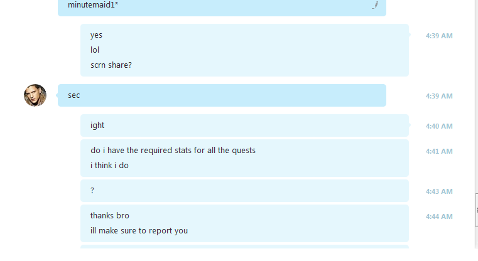478x261 pixels.
Task: Select the "thanks bro" message text
Action: pos(110,216)
